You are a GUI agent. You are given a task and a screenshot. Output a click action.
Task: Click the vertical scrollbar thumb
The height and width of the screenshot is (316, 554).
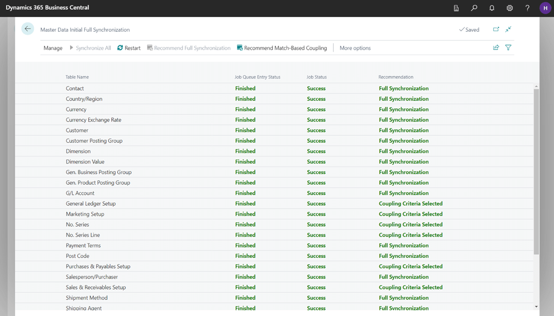(536, 171)
